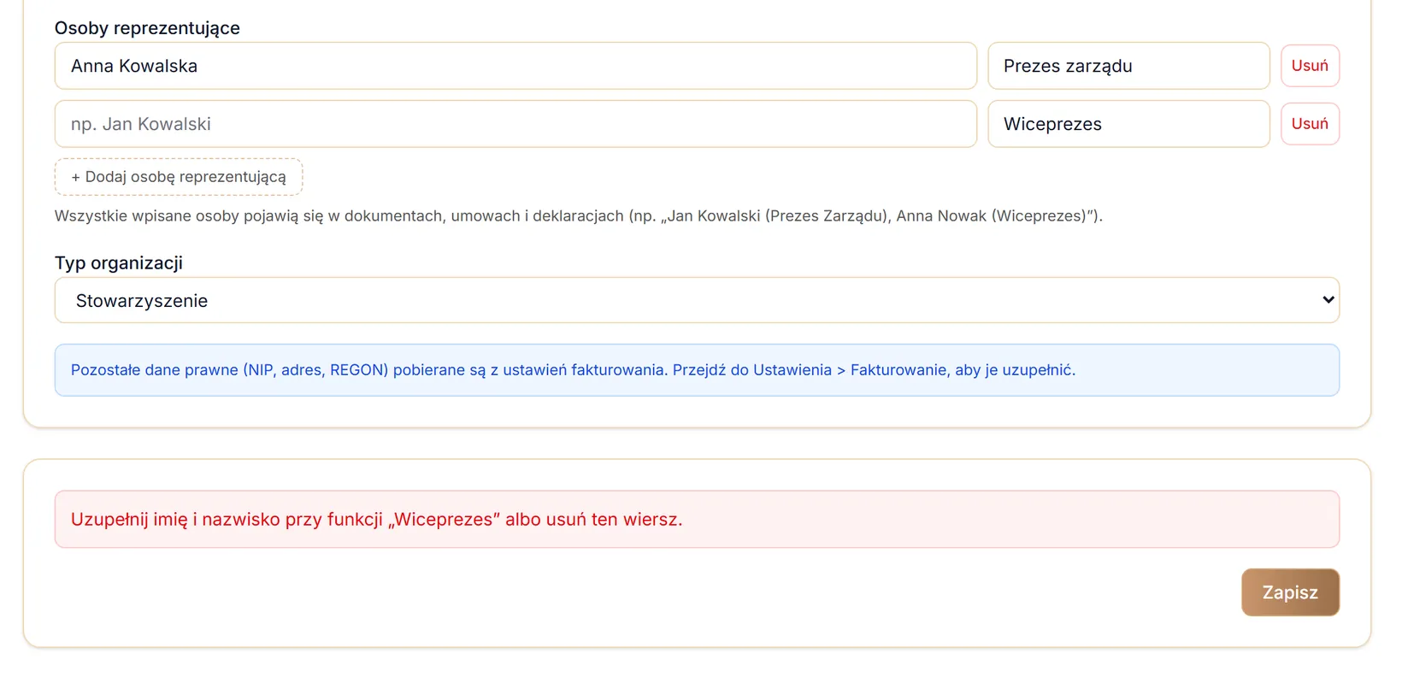The image size is (1402, 677).
Task: Expand the Stowarzyszenie select chevron arrow
Action: [1328, 300]
